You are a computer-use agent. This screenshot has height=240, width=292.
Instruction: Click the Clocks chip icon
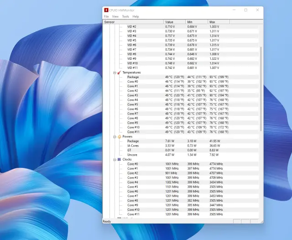coord(119,159)
